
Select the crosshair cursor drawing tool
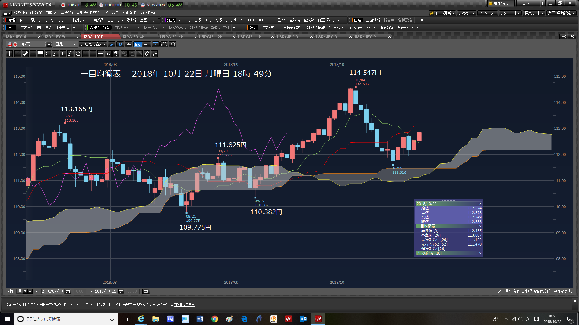coord(10,54)
